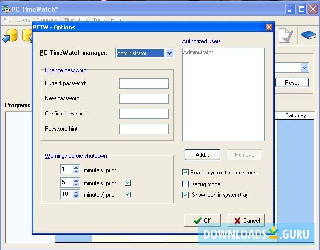The image size is (320, 250).
Task: Decrease the 5 minute warning spinner
Action: [x=76, y=184]
